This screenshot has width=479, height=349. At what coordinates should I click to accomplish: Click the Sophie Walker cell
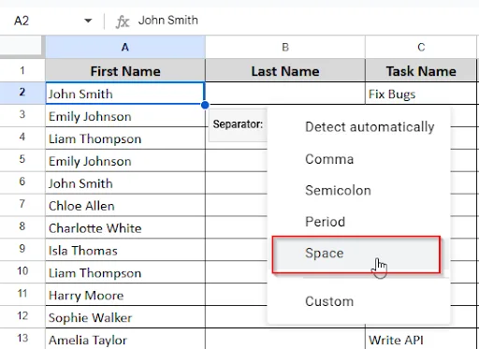pos(125,317)
